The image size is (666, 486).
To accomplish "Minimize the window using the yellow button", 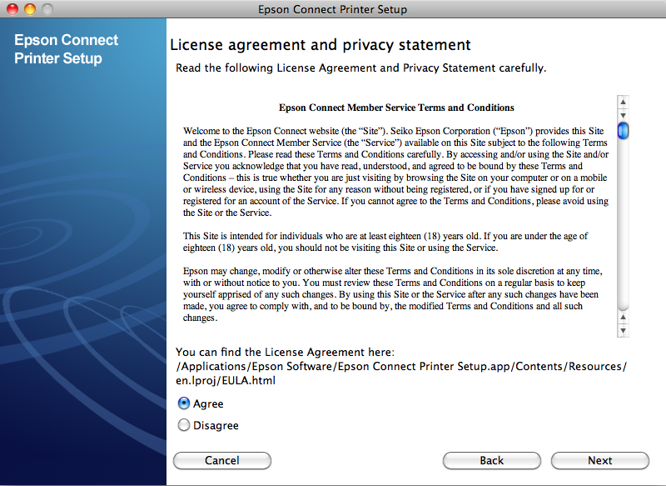I will pos(30,9).
